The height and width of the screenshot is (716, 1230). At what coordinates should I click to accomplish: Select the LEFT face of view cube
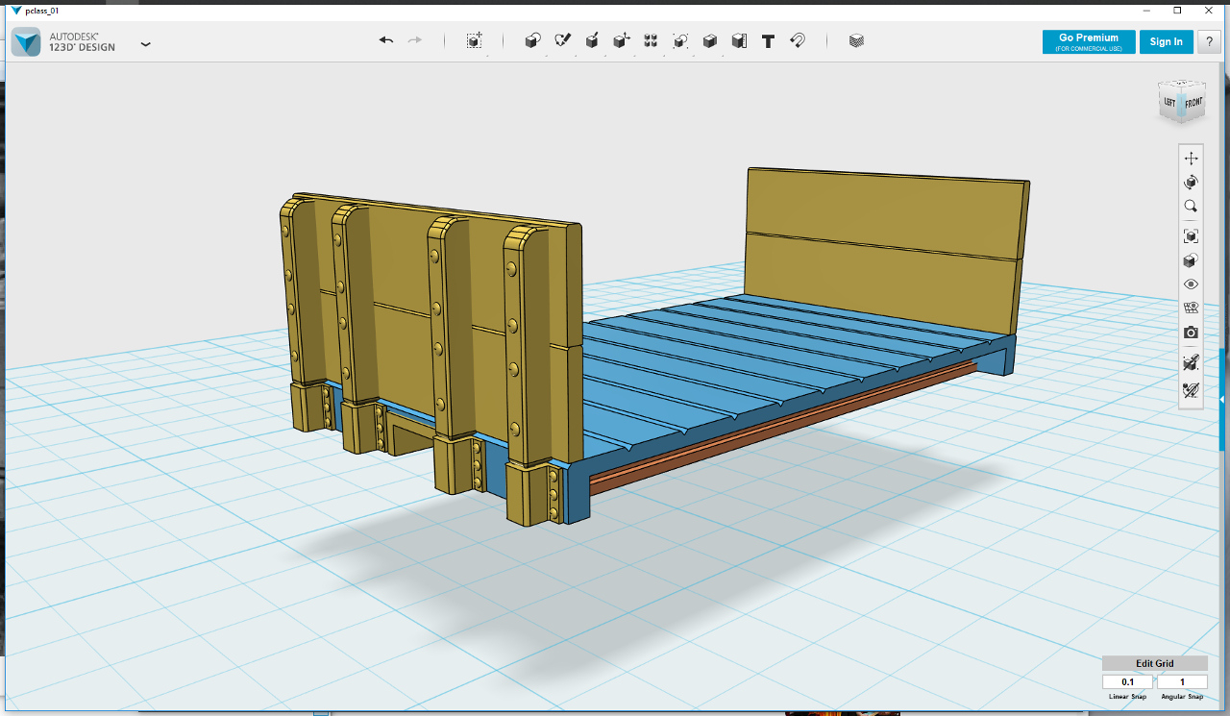[1169, 103]
